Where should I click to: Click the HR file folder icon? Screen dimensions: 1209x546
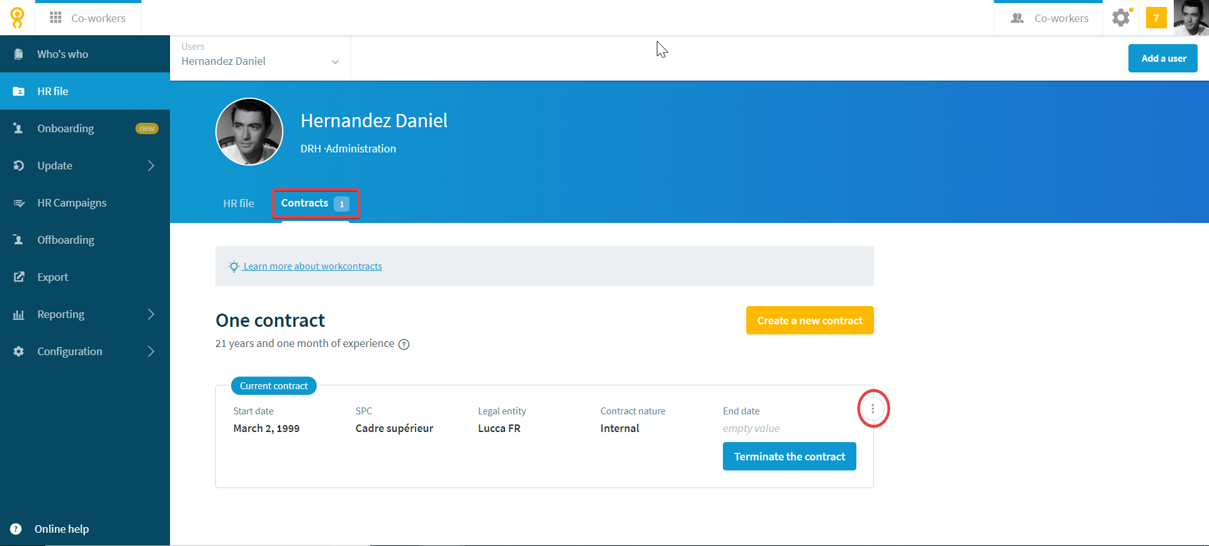click(19, 91)
